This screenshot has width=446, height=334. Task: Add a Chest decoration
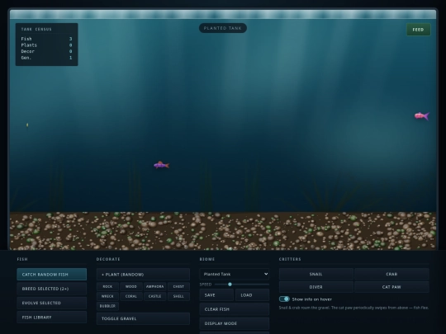178,286
